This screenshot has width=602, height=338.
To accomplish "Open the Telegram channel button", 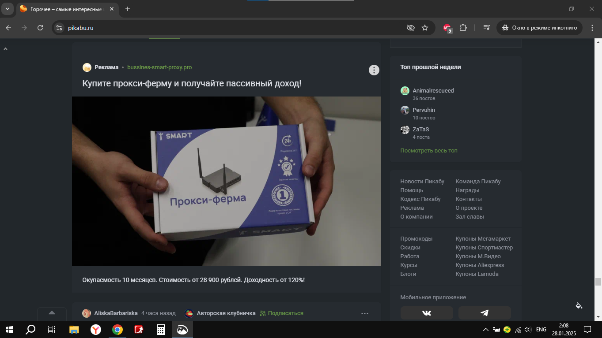I will click(485, 313).
